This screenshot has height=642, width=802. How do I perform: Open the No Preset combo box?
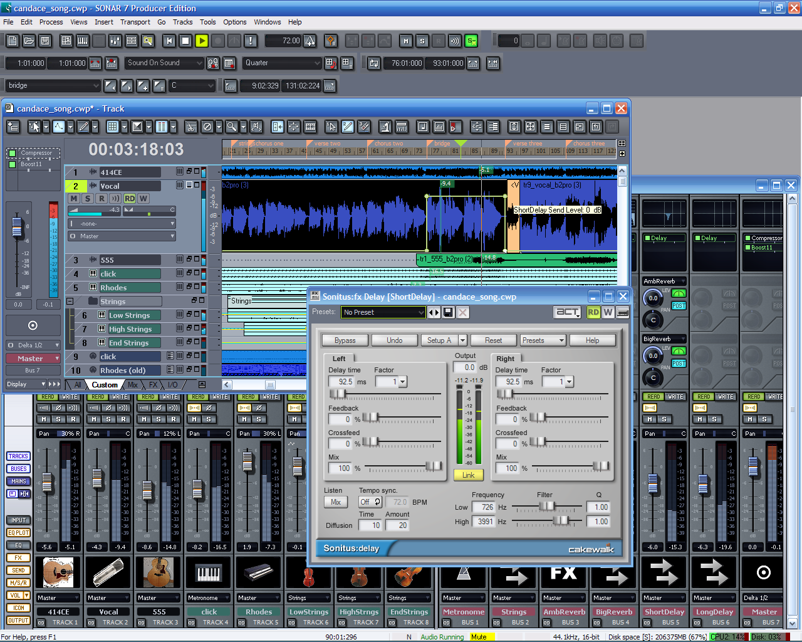[x=383, y=312]
